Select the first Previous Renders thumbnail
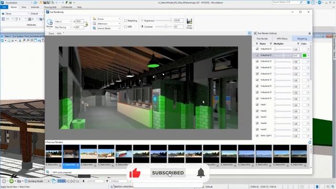This screenshot has height=189, width=336. [x=54, y=154]
